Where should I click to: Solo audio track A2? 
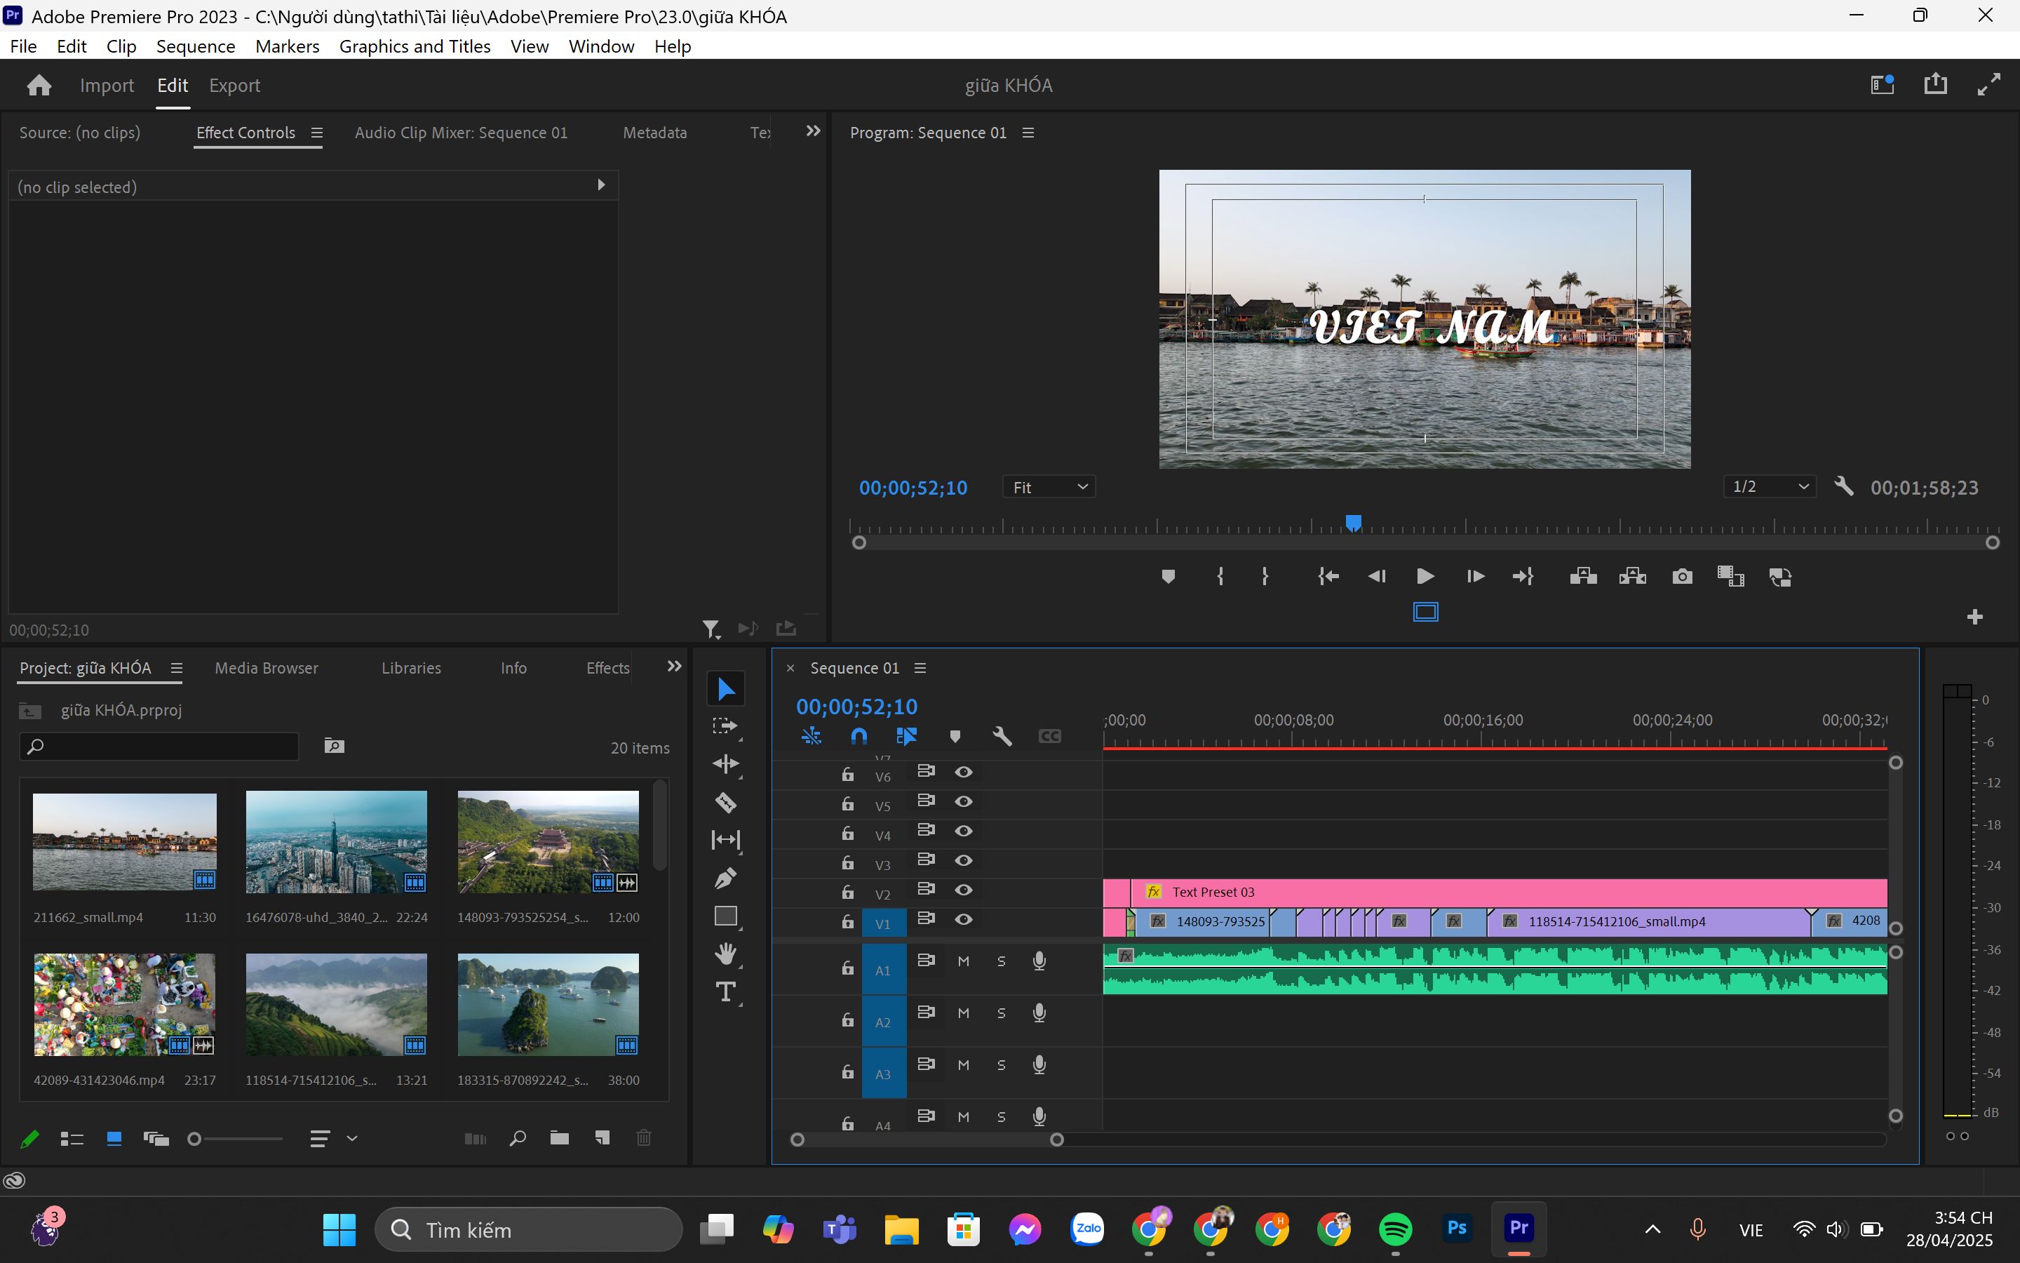coord(1001,1013)
